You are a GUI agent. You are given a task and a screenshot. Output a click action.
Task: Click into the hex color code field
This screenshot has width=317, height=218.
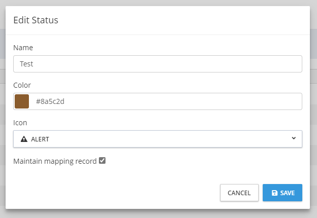pyautogui.click(x=167, y=101)
